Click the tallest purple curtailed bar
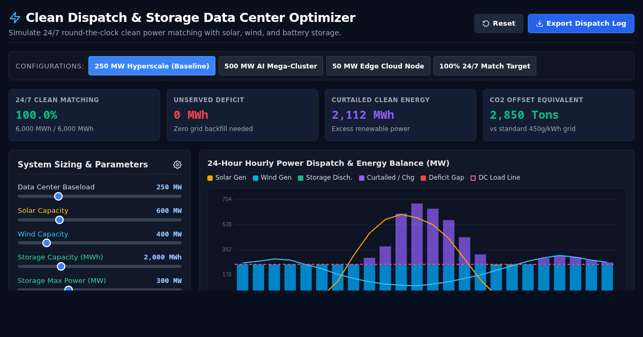643x337 pixels. tap(417, 234)
